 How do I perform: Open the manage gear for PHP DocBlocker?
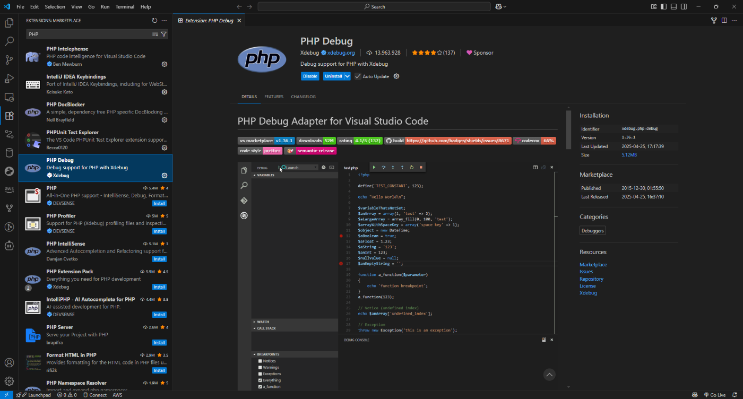(165, 120)
